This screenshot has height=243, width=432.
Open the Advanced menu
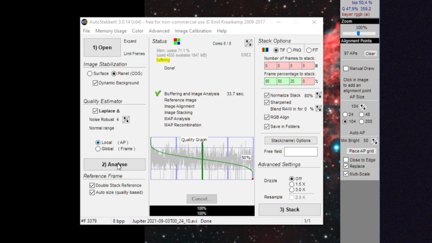pyautogui.click(x=159, y=31)
